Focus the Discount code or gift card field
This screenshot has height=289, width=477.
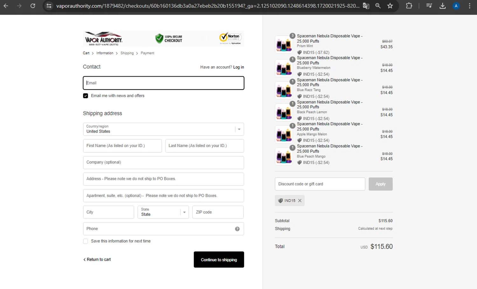pos(320,184)
